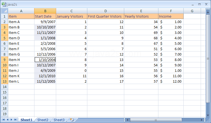
Task: Click the 'Item' header cell
Action: [21, 16]
